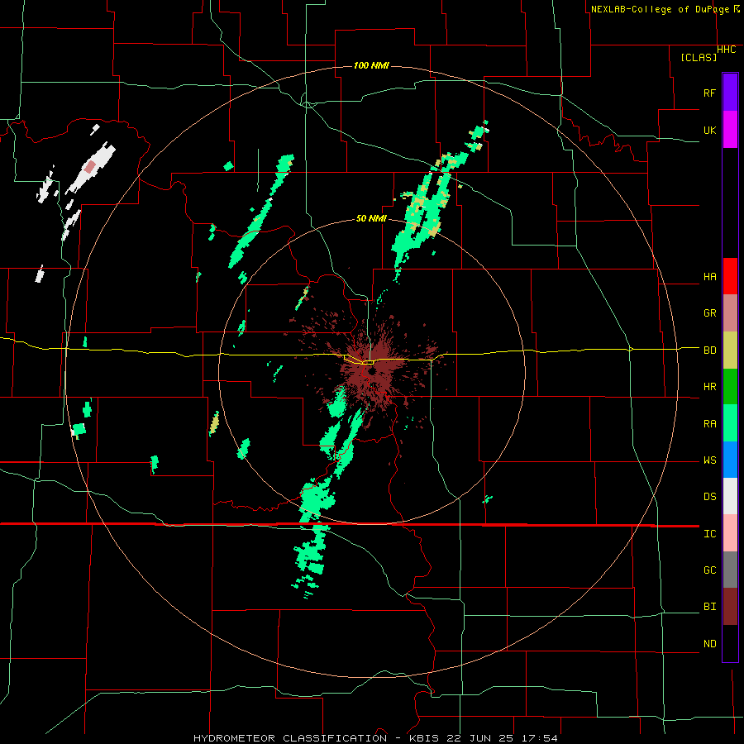Click the BI dark red legend swatch
The width and height of the screenshot is (744, 744).
[x=730, y=607]
